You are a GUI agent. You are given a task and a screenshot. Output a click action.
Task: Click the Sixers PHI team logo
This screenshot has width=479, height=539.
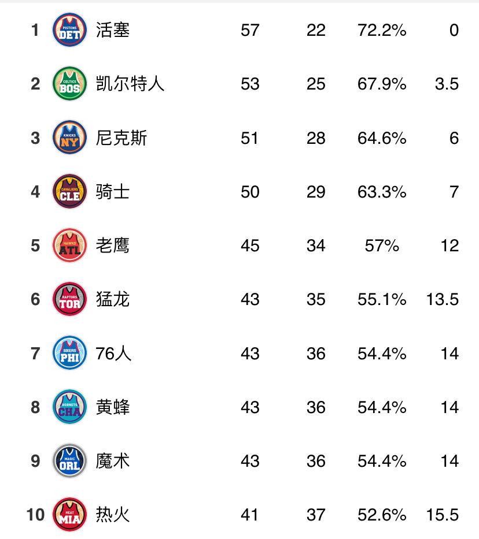point(69,353)
